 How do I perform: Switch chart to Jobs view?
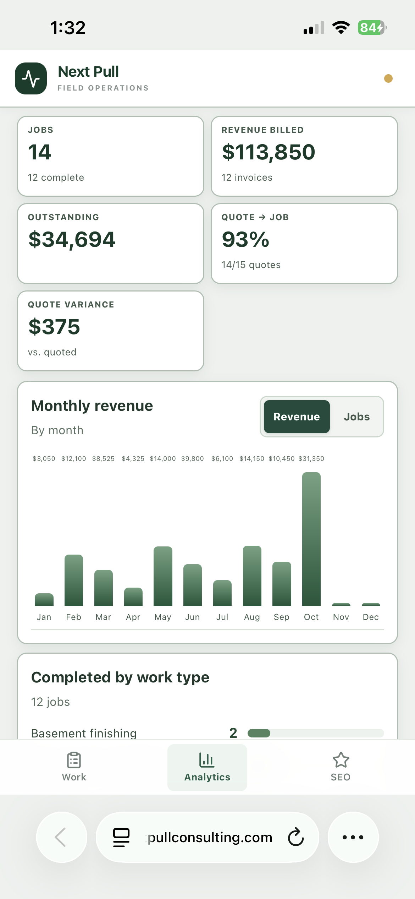(x=357, y=416)
